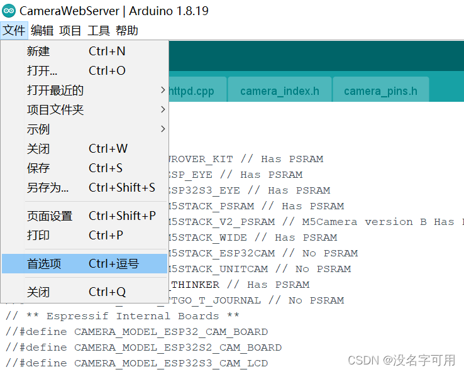Screen dimensions: 464x372
Task: Click the M5STACK_V2_PSRAM code line
Action: tap(316, 222)
